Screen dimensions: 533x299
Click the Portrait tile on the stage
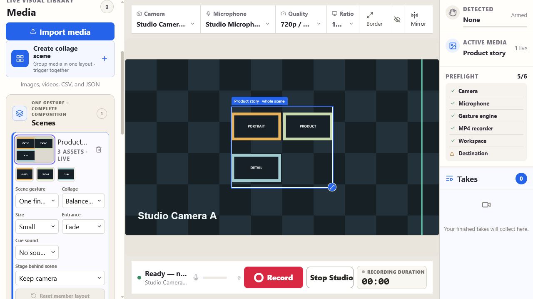[256, 126]
